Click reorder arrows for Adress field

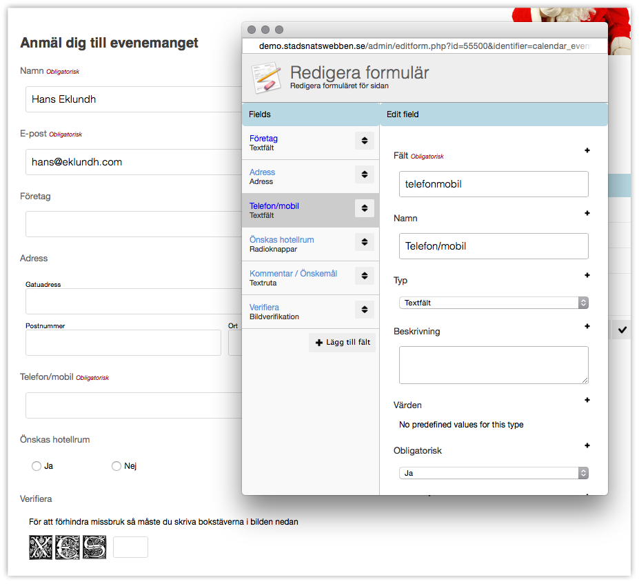point(365,174)
